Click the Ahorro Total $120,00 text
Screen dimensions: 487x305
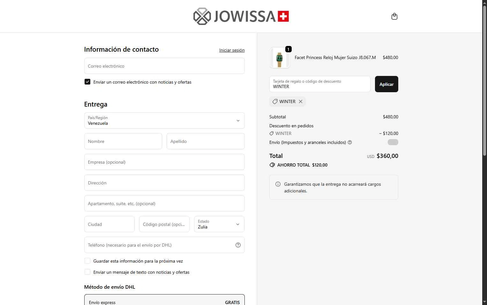[x=302, y=165]
